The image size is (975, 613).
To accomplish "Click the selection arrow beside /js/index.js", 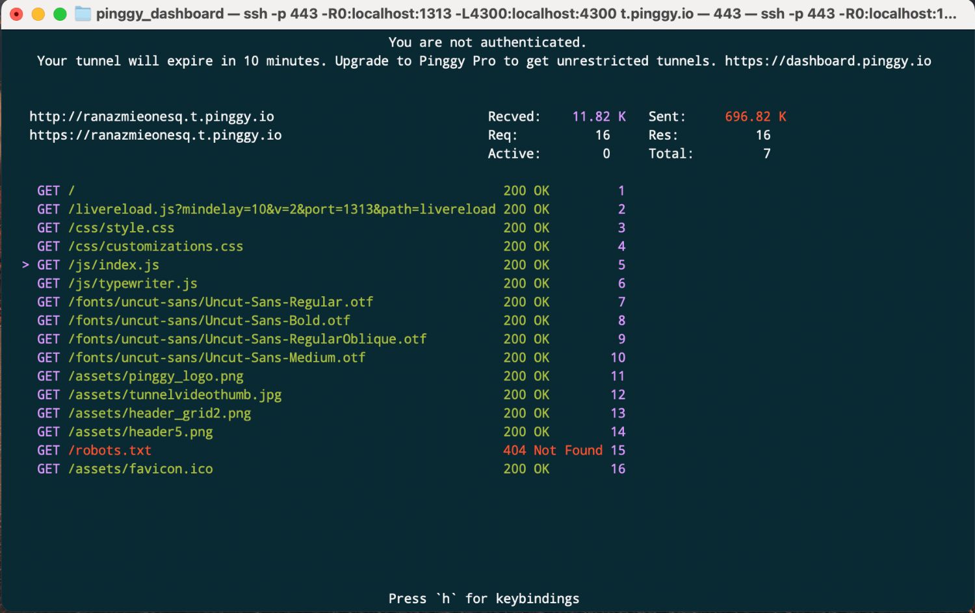I will click(26, 264).
